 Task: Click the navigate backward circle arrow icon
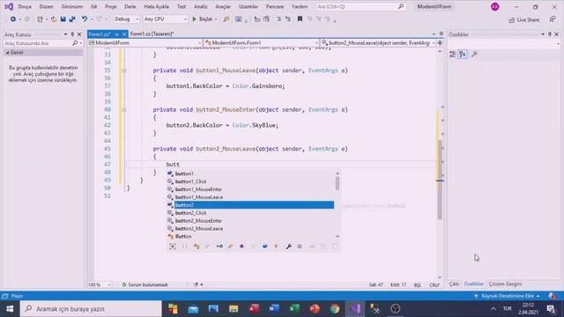[13, 19]
